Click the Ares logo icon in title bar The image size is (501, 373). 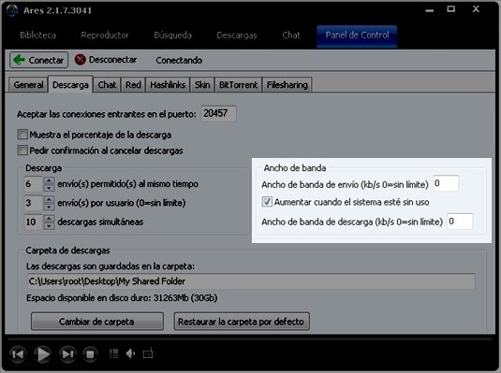pyautogui.click(x=11, y=11)
